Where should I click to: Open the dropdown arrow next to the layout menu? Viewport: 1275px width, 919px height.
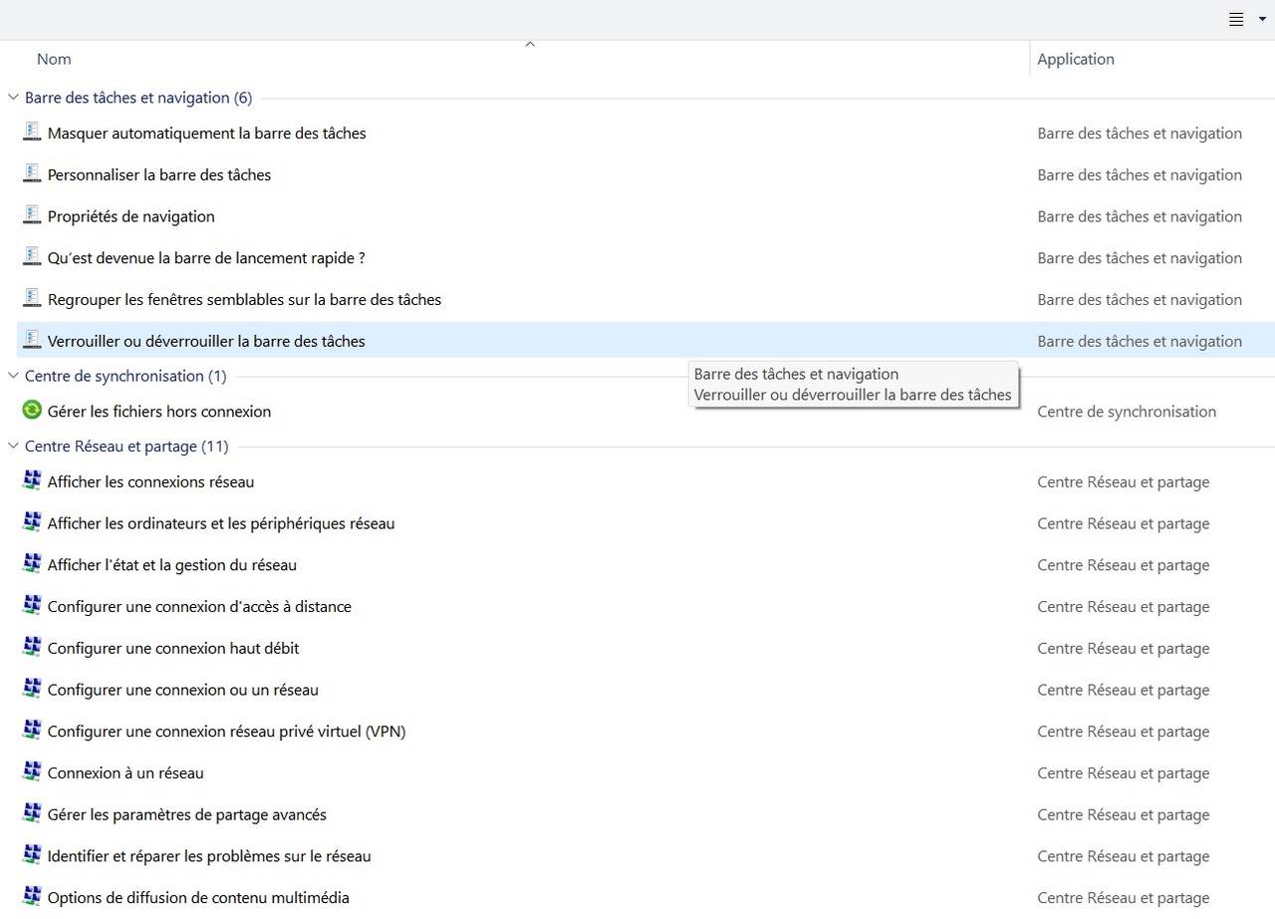[1261, 19]
